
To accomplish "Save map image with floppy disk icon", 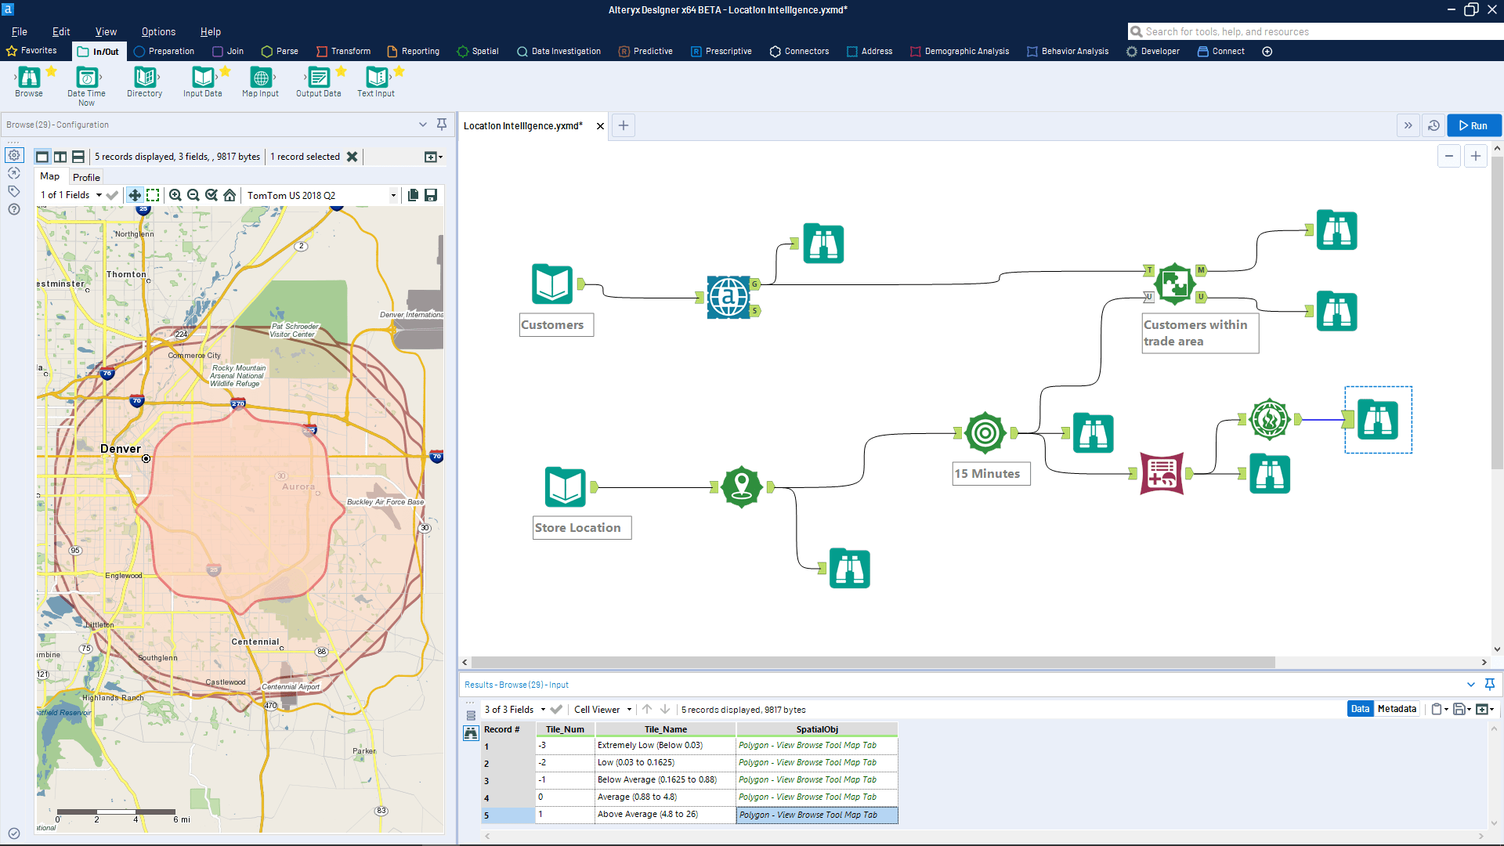I will 431,195.
